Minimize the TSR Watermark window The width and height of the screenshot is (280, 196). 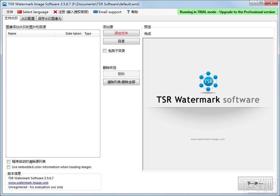click(x=253, y=3)
